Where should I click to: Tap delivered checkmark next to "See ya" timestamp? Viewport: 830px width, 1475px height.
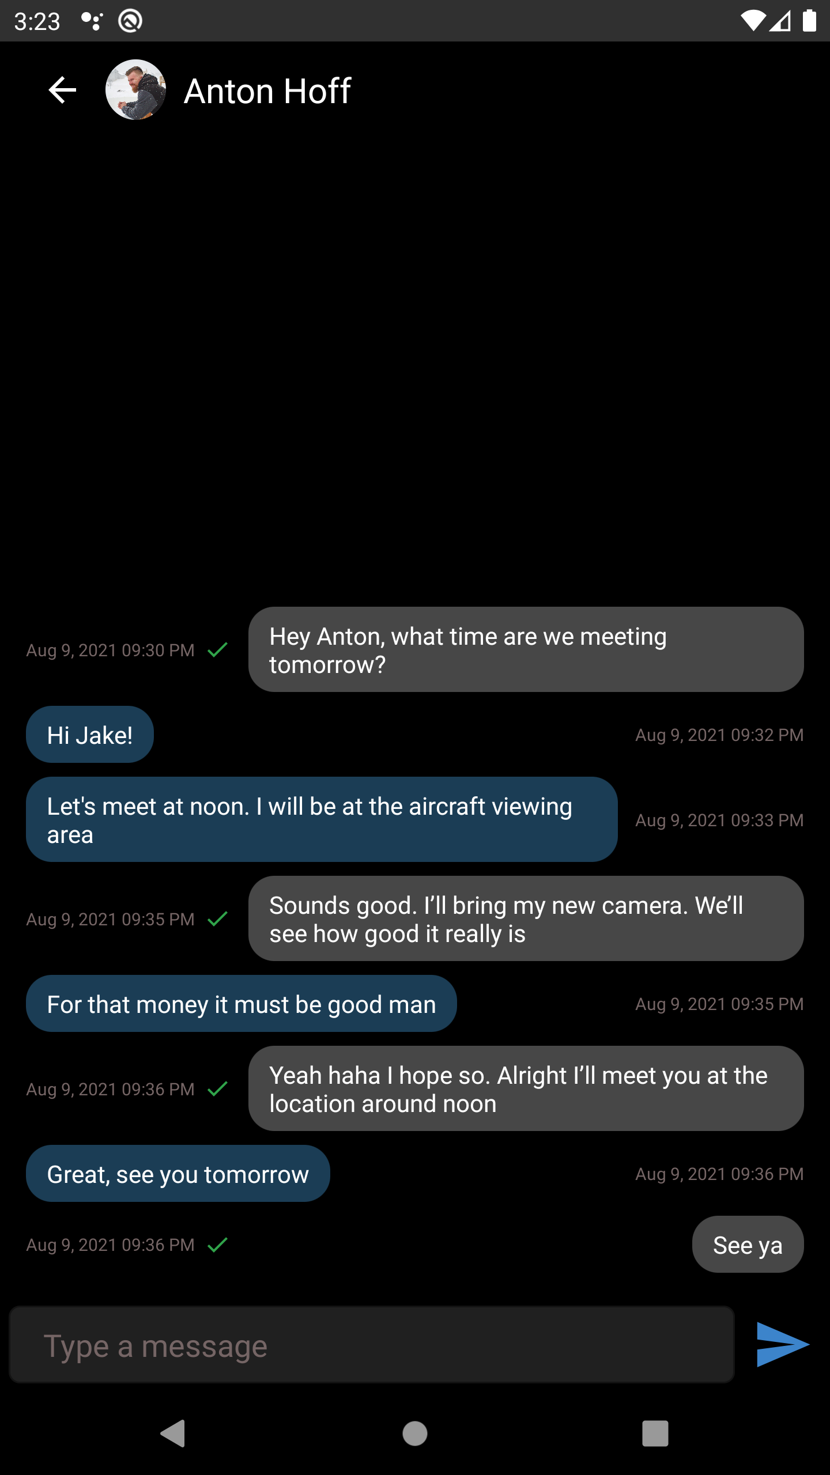point(217,1245)
